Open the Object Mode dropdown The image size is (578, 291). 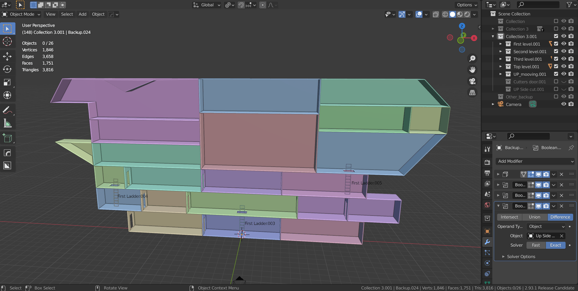pos(21,14)
